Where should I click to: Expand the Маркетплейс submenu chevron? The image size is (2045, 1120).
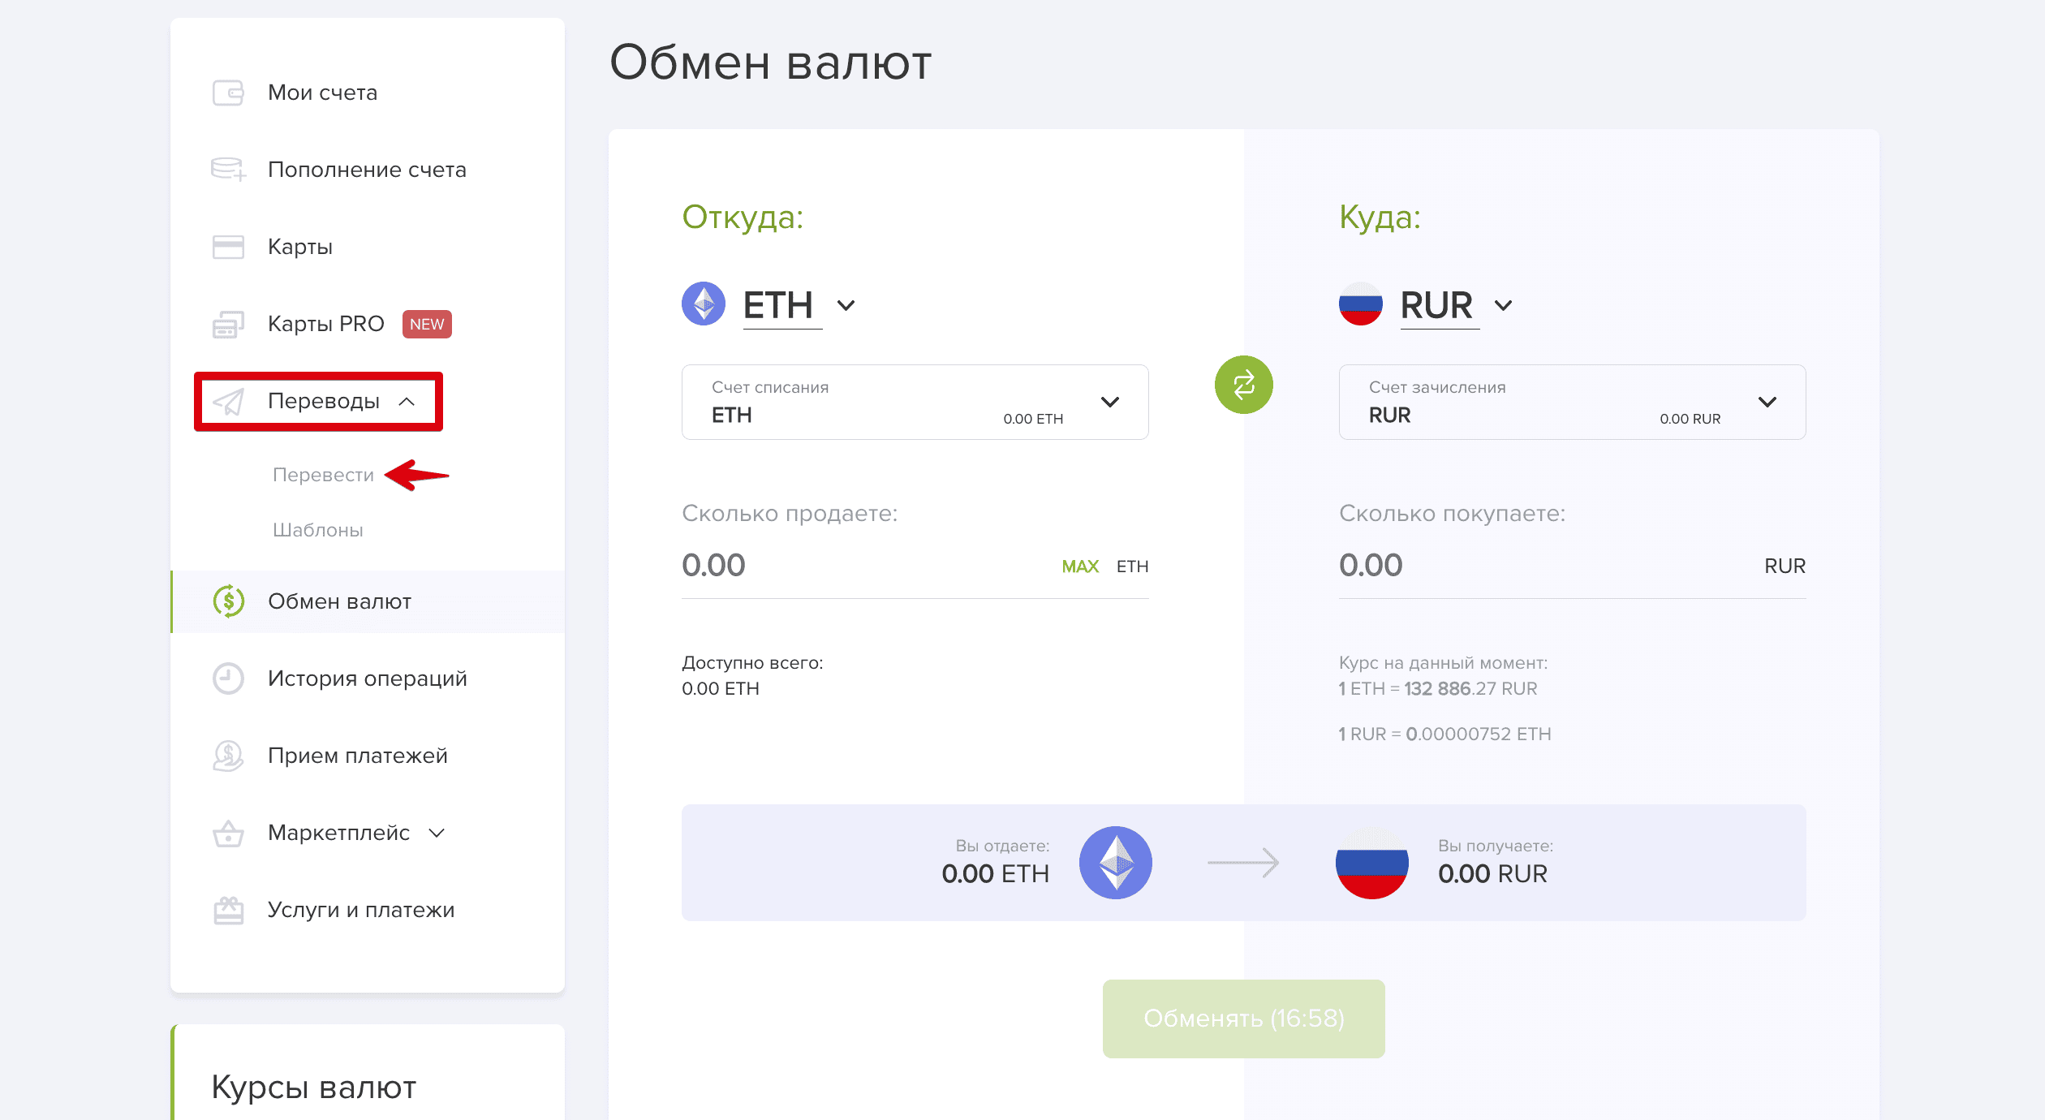click(x=437, y=833)
